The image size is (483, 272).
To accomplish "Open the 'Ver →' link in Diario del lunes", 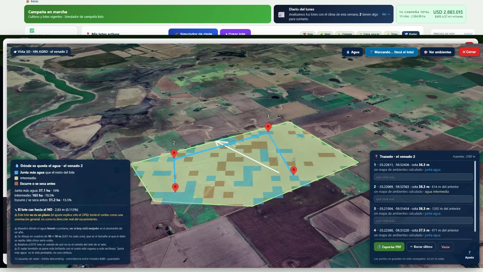I will (x=386, y=14).
